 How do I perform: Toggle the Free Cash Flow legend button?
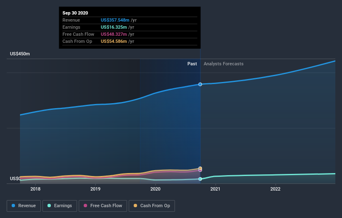point(103,206)
